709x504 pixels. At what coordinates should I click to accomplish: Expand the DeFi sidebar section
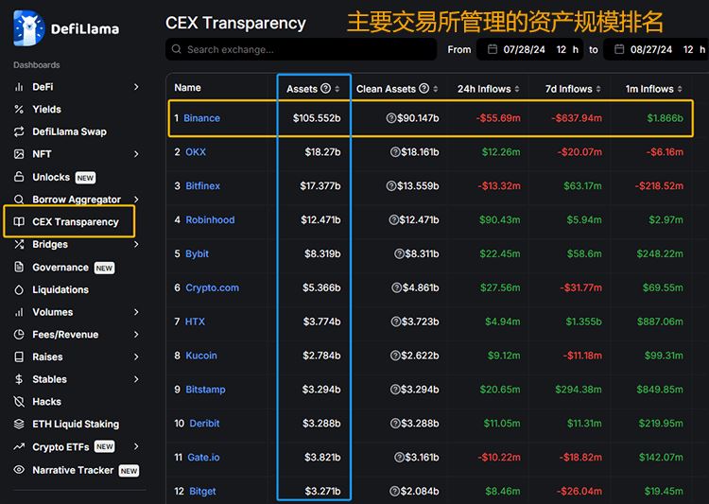coord(136,86)
